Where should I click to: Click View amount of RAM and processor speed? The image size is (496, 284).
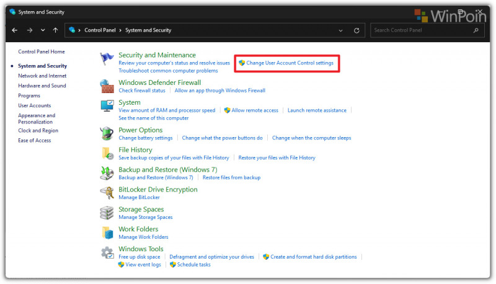click(167, 110)
